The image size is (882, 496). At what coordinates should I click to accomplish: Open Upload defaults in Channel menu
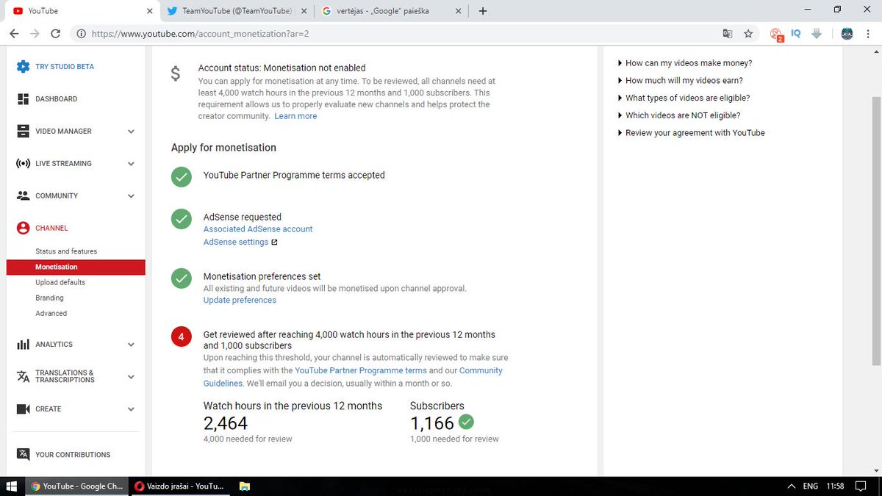click(60, 282)
